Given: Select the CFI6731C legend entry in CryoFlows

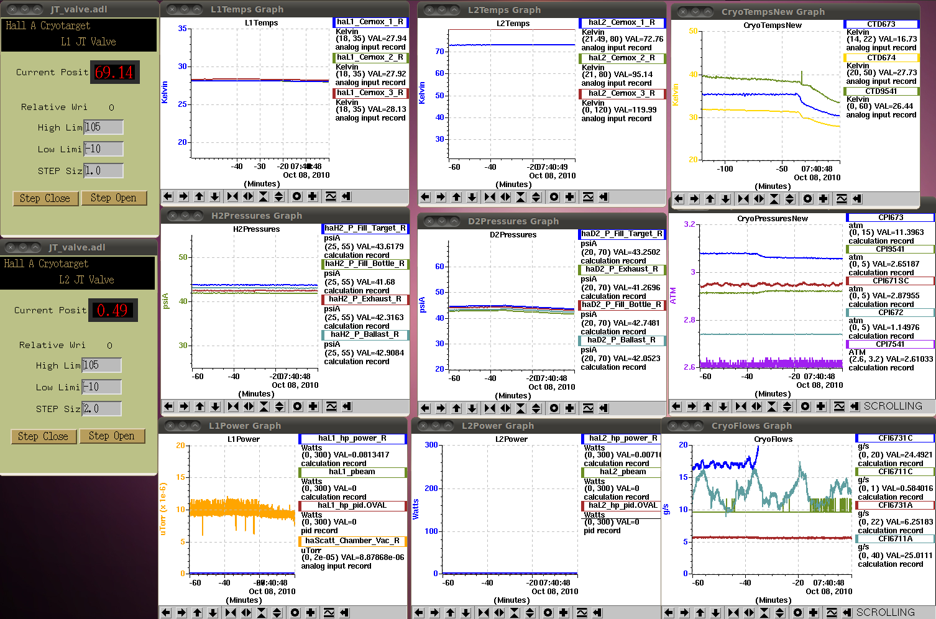Looking at the screenshot, I should (896, 439).
